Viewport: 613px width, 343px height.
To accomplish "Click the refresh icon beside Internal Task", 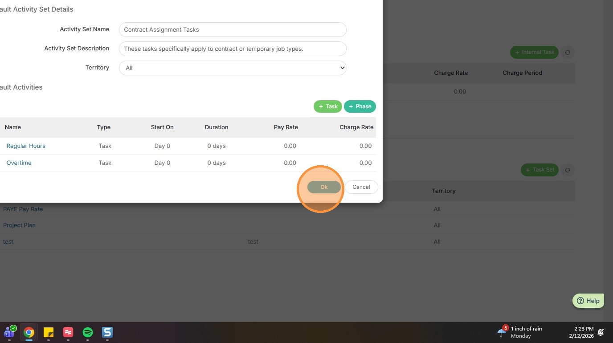I will (x=567, y=53).
